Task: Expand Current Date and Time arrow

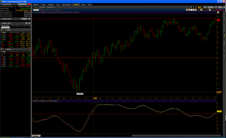Action: (x=15, y=7)
